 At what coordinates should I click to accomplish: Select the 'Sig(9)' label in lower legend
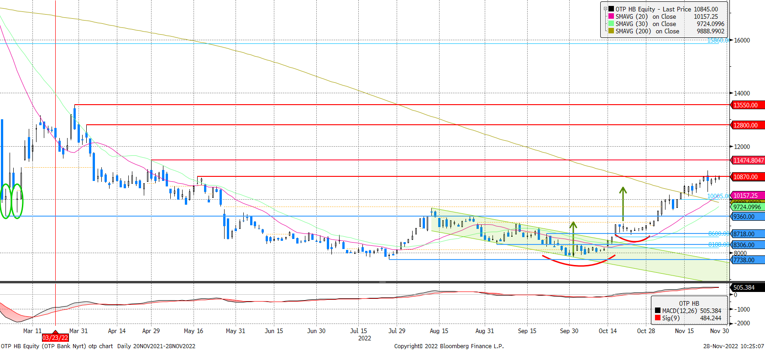point(671,318)
